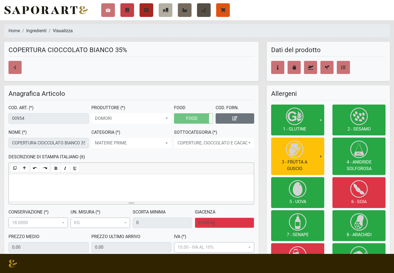Open the airplane departure product section
Screen dimensions: 394x273
[x=311, y=67]
